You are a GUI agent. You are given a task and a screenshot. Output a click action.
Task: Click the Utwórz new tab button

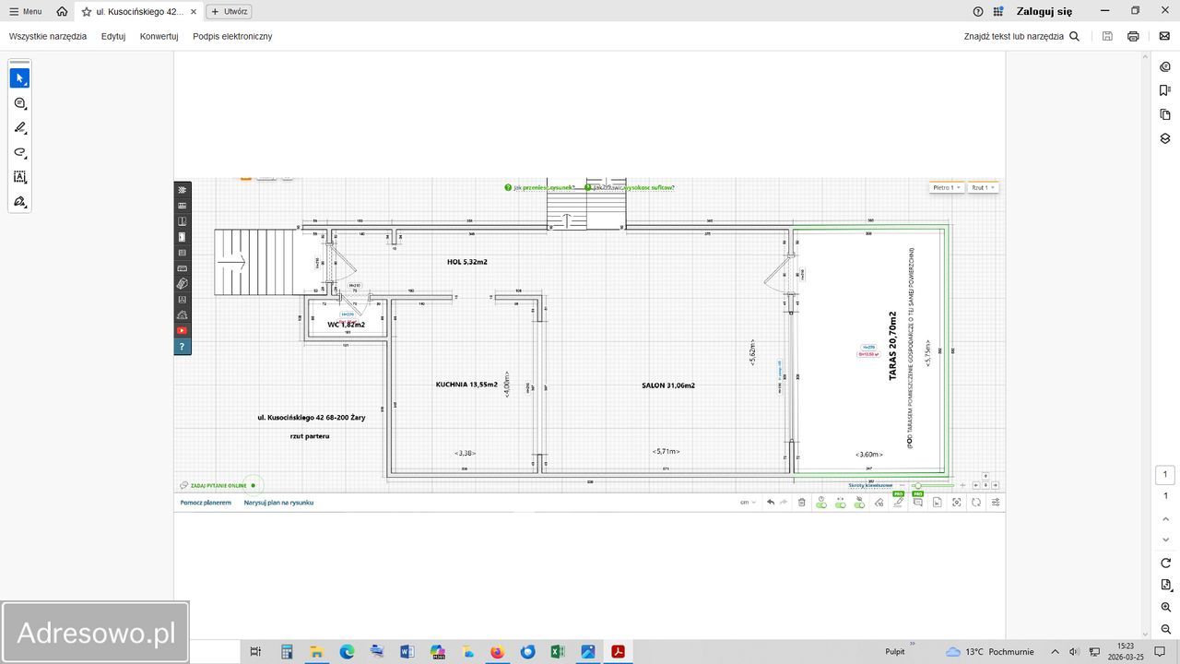tap(229, 12)
